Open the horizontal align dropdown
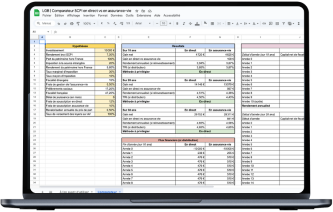The width and height of the screenshot is (333, 212). pos(230,24)
